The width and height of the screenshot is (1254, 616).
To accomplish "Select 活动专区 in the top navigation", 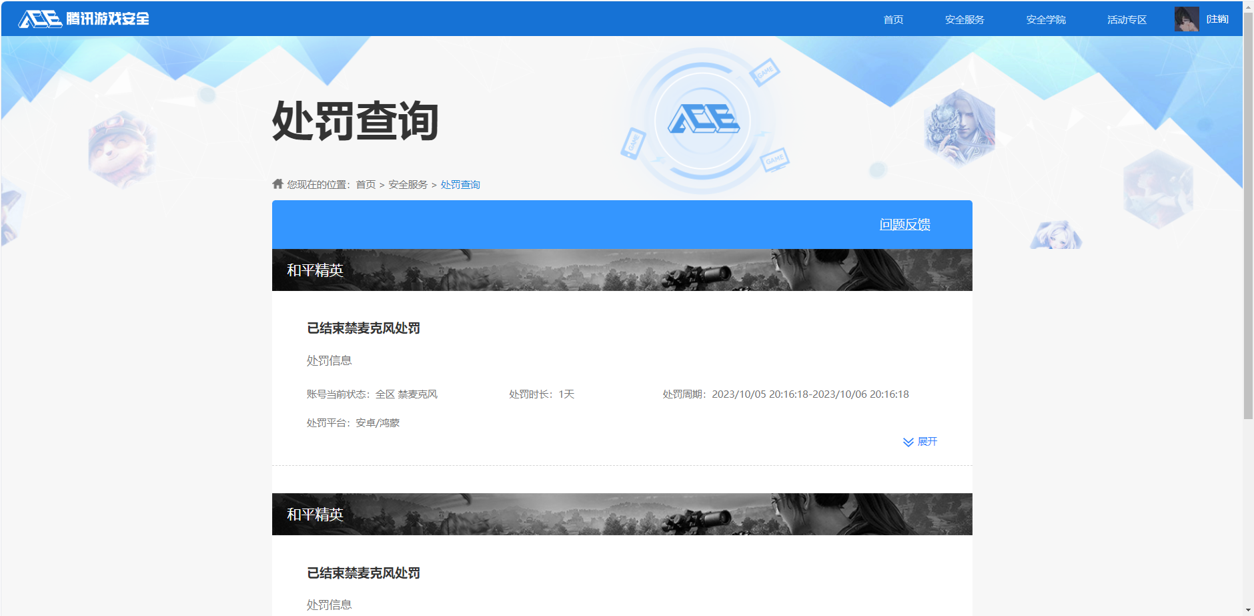I will coord(1127,19).
